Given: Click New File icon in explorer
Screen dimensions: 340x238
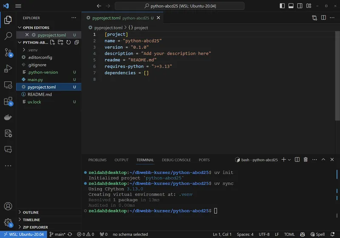Looking at the screenshot, I should [x=52, y=42].
